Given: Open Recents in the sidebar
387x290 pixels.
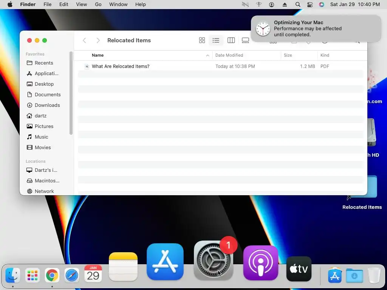Looking at the screenshot, I should pos(40,63).
